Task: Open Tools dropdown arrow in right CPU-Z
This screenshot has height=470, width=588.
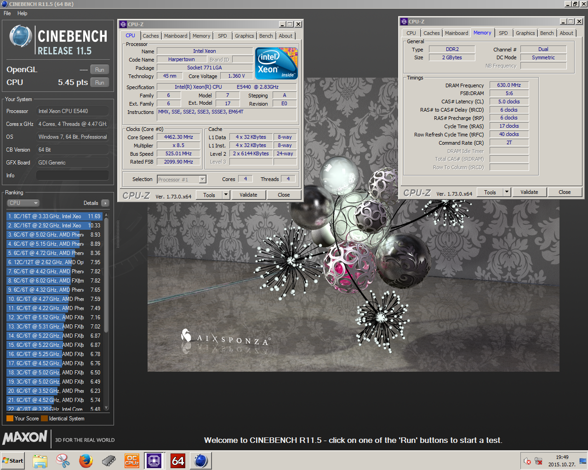Action: point(507,192)
